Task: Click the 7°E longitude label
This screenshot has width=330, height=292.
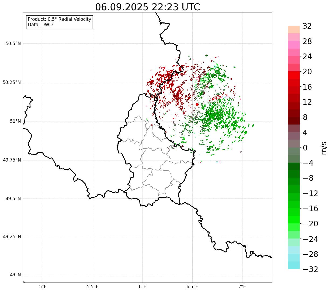Action: [x=242, y=286]
